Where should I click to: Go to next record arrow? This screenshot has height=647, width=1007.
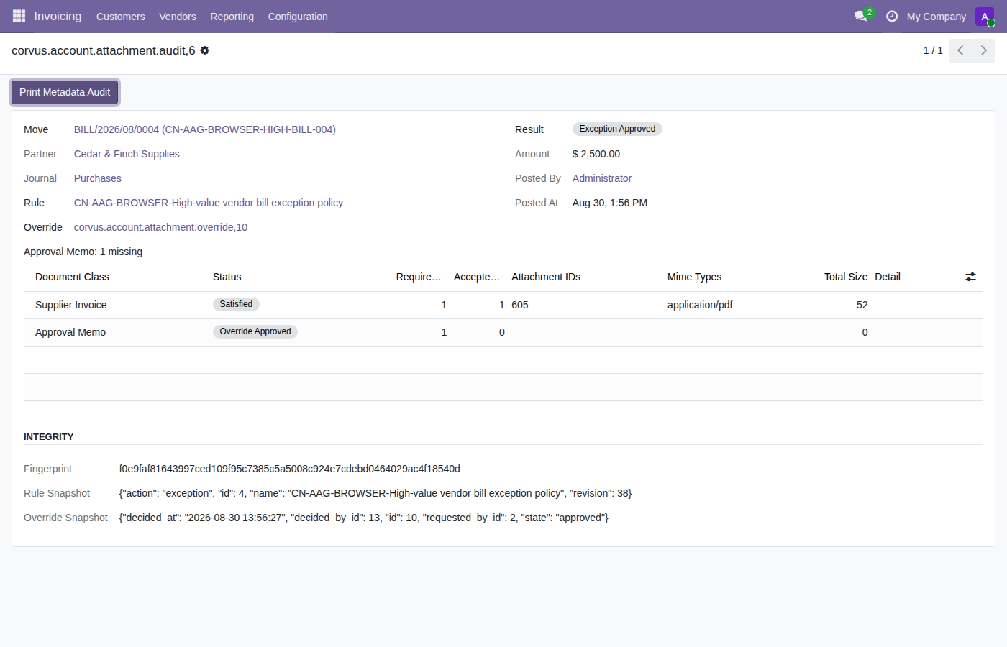pos(984,50)
